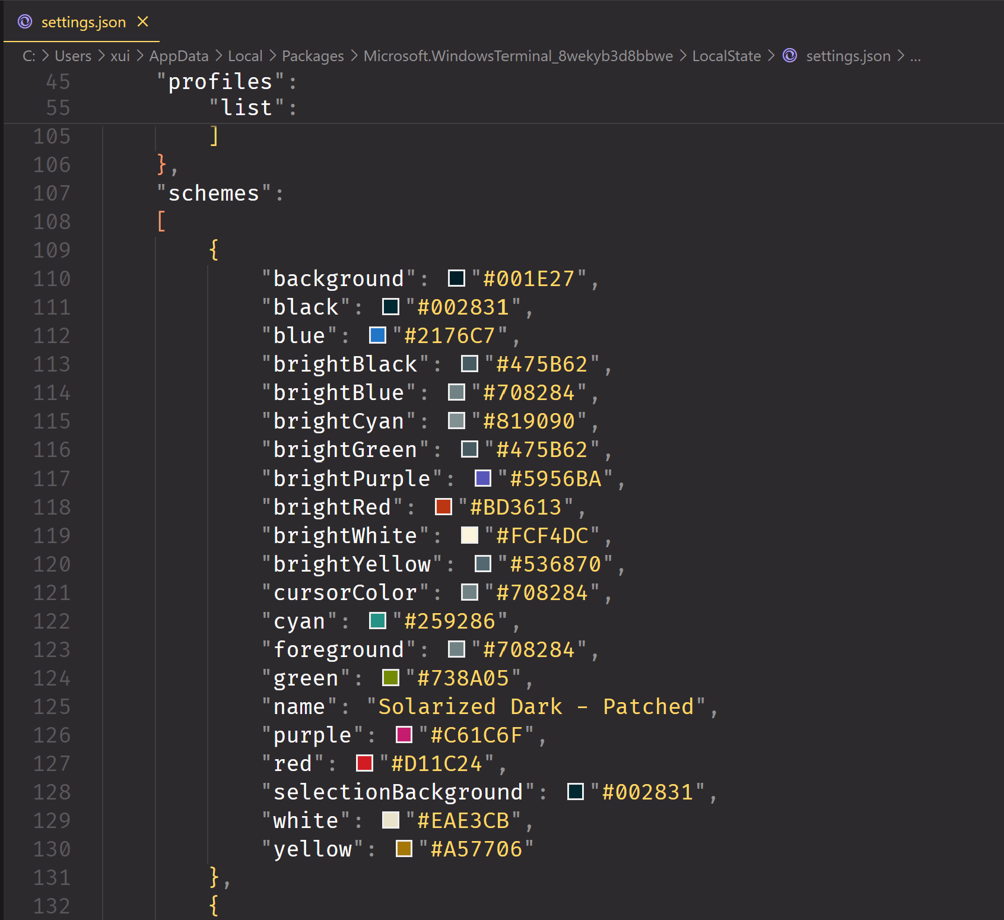The width and height of the screenshot is (1004, 920).
Task: Click the "#001E27" background value text
Action: coord(529,279)
